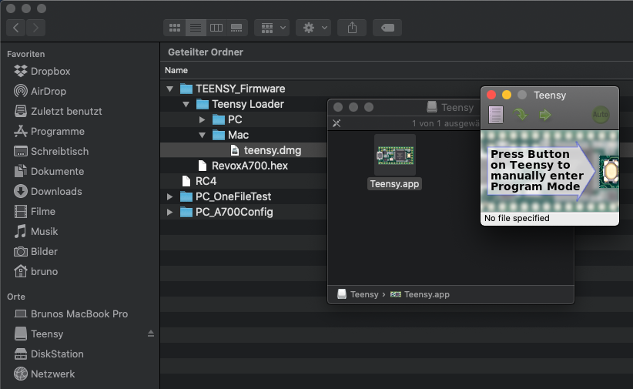Open Zuletzt benutzt in the sidebar
The width and height of the screenshot is (633, 389).
tap(58, 111)
